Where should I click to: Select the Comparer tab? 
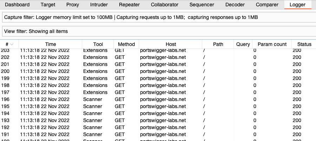click(266, 5)
